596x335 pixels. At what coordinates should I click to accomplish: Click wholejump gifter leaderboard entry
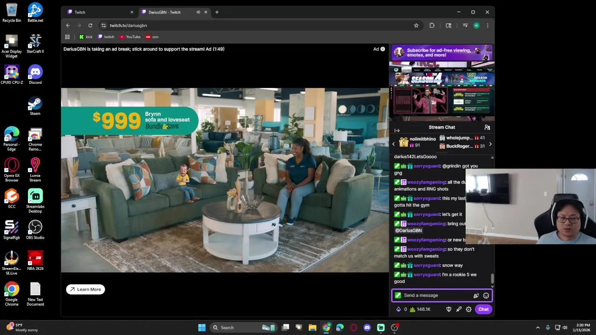point(462,138)
